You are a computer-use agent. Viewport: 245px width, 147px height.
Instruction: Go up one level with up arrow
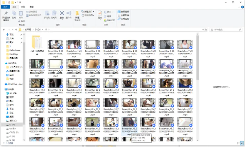click(x=16, y=30)
